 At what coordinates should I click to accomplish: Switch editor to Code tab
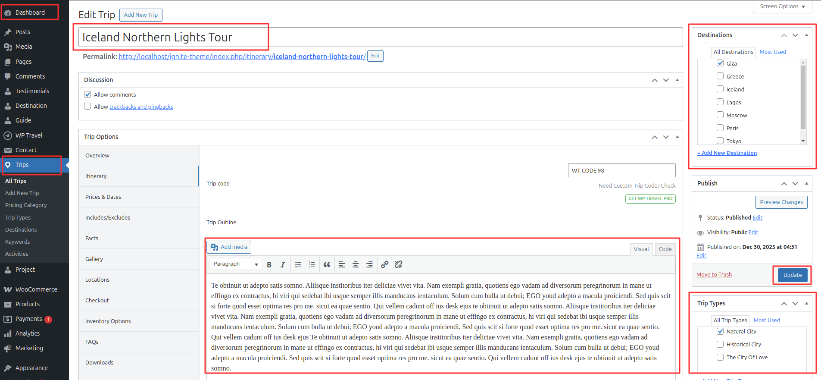665,249
